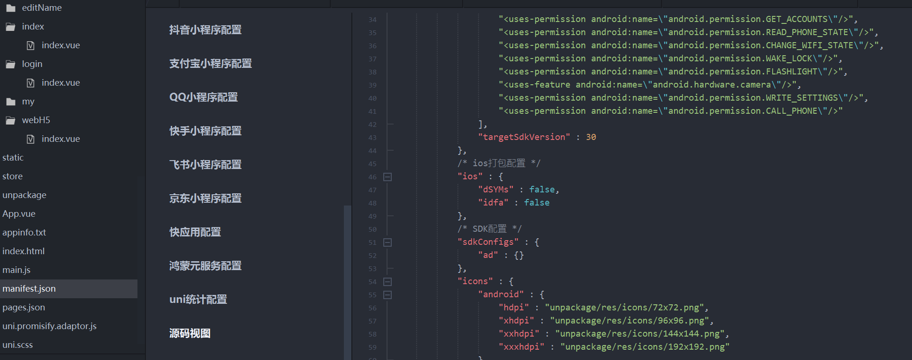Image resolution: width=912 pixels, height=360 pixels.
Task: Select the static folder
Action: (x=13, y=158)
